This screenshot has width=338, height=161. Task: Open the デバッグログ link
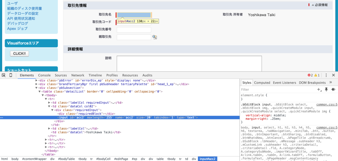[x=17, y=23]
